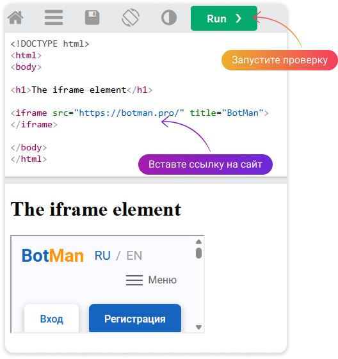Click the h1 line in the code editor
The width and height of the screenshot is (338, 359).
81,90
